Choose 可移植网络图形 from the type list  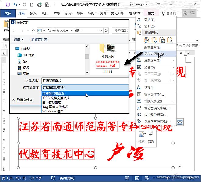click(x=85, y=93)
